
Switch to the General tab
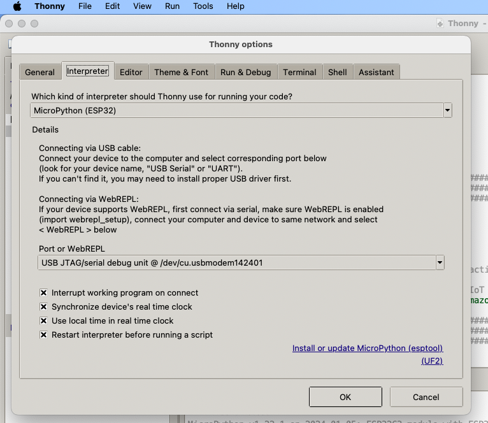click(40, 72)
